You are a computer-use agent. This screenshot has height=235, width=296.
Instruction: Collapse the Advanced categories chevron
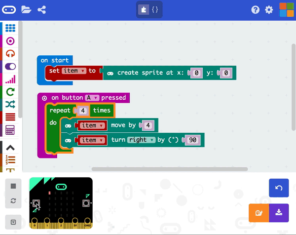pos(10,147)
